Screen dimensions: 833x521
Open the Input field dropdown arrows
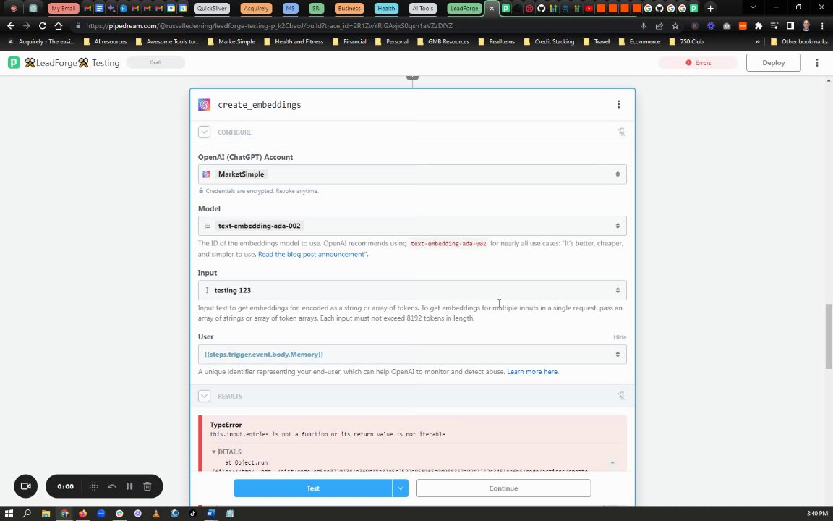click(x=618, y=290)
